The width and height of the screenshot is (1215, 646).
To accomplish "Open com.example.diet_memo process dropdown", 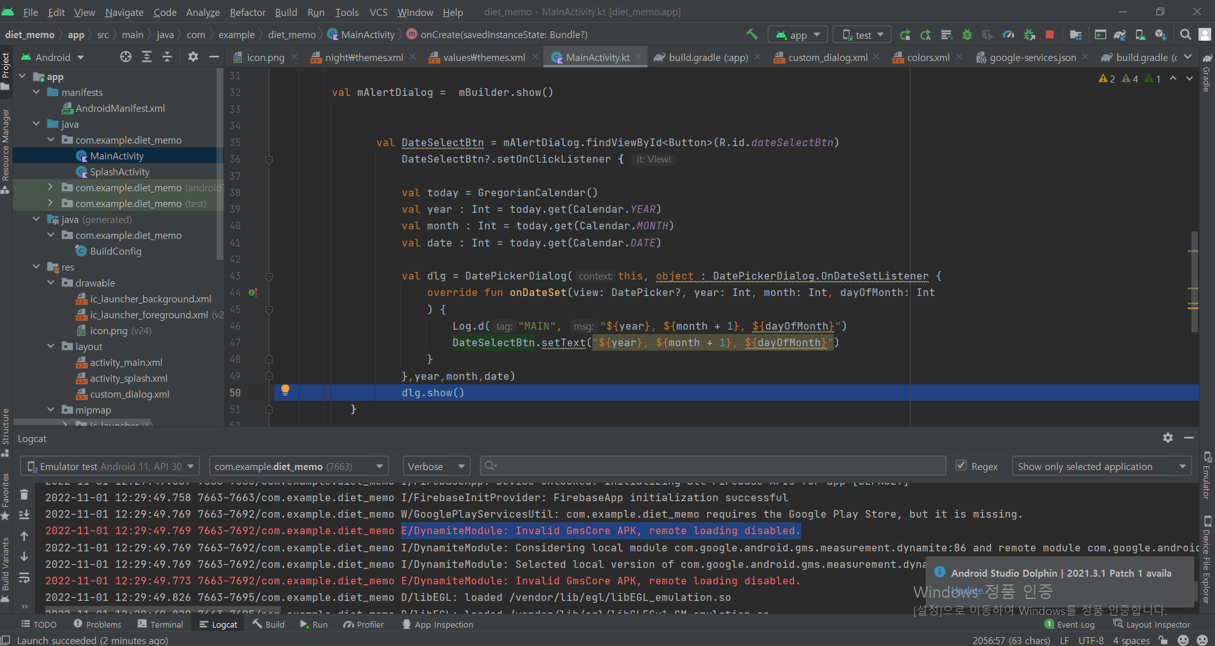I will (299, 466).
